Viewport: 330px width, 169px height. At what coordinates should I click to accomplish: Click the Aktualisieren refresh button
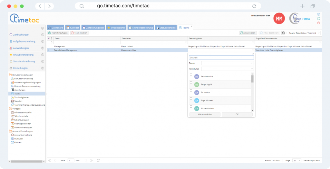coord(248,33)
